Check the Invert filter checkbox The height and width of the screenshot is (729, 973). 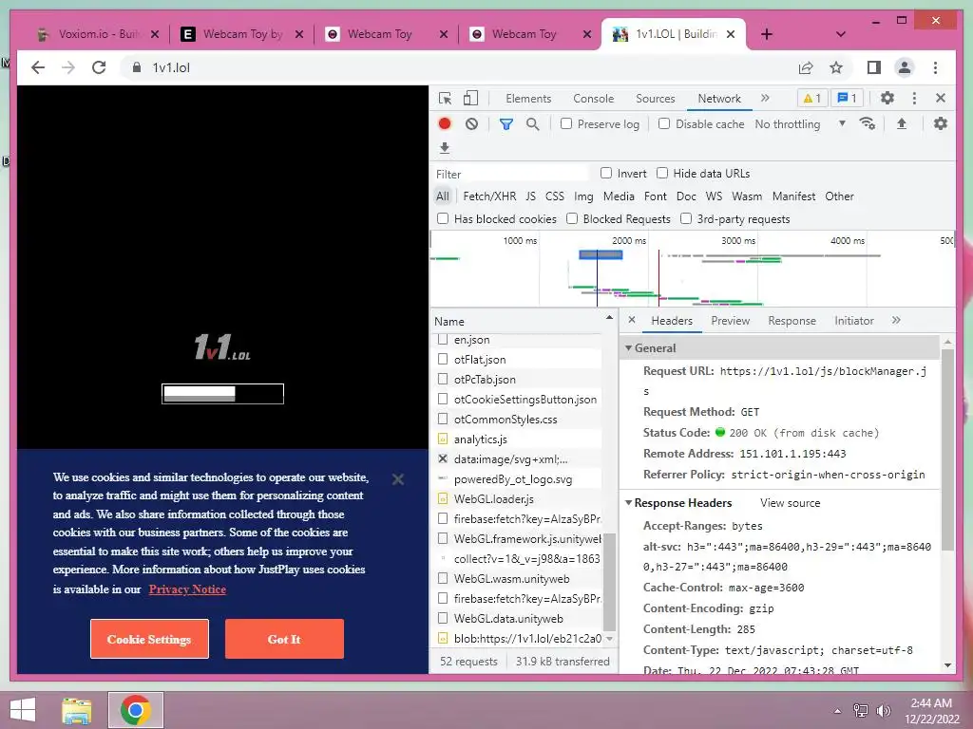pyautogui.click(x=606, y=173)
